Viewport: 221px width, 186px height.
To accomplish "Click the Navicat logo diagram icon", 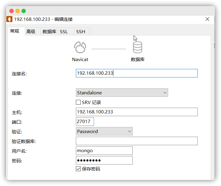I will pyautogui.click(x=80, y=47).
